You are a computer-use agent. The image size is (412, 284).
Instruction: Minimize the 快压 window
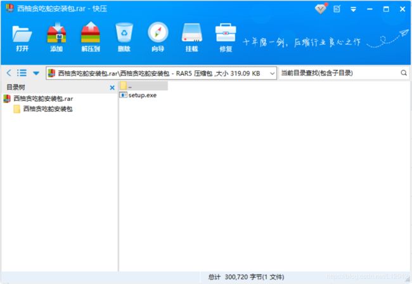coord(370,10)
